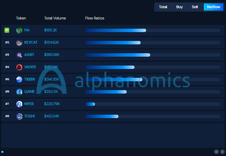Click the Total Volume column header
The image size is (226, 156).
55,18
